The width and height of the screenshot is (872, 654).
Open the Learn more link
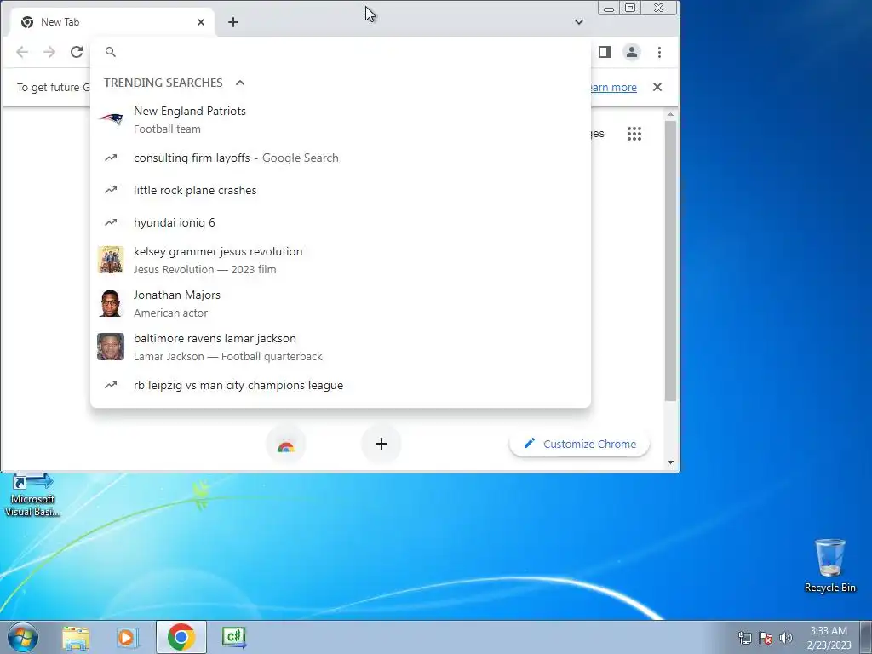click(613, 88)
